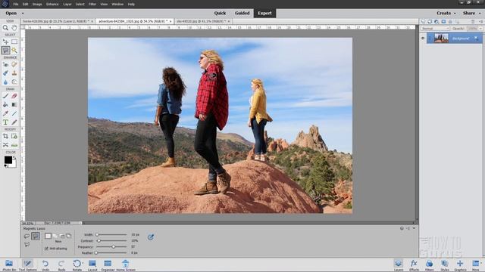Select the Sponge tool
The height and width of the screenshot is (272, 485).
pos(14,82)
